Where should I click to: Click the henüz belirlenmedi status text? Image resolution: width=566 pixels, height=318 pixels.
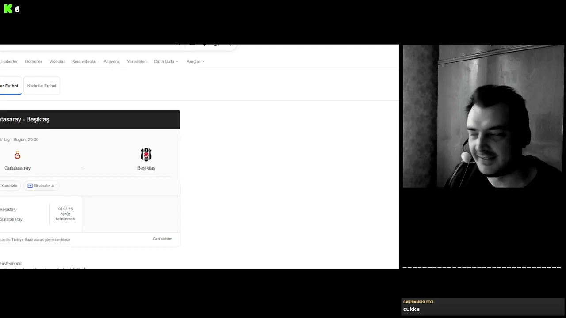point(65,216)
